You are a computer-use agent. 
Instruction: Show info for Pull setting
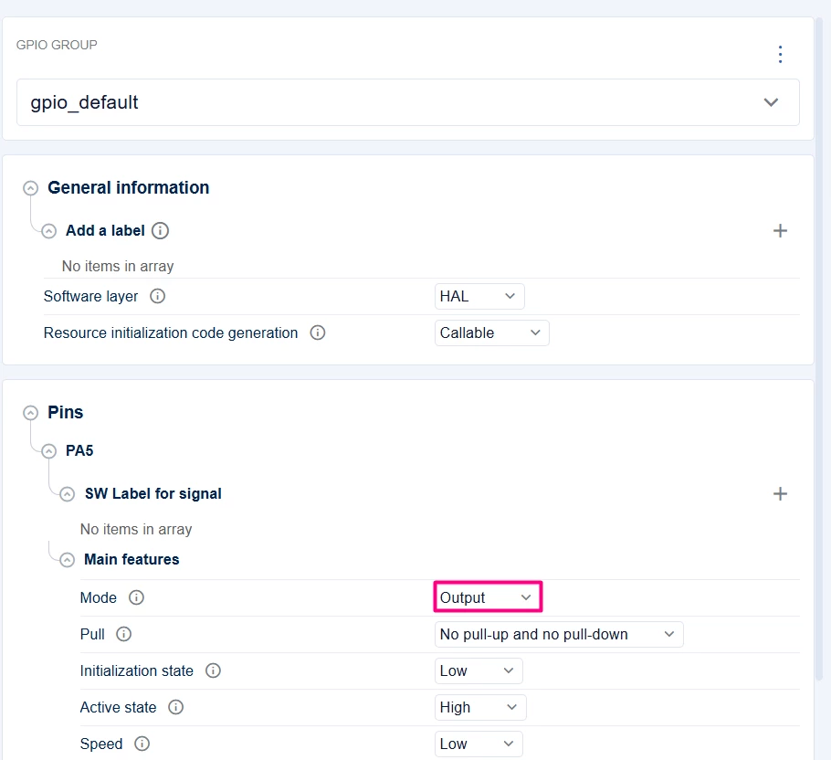(x=123, y=634)
